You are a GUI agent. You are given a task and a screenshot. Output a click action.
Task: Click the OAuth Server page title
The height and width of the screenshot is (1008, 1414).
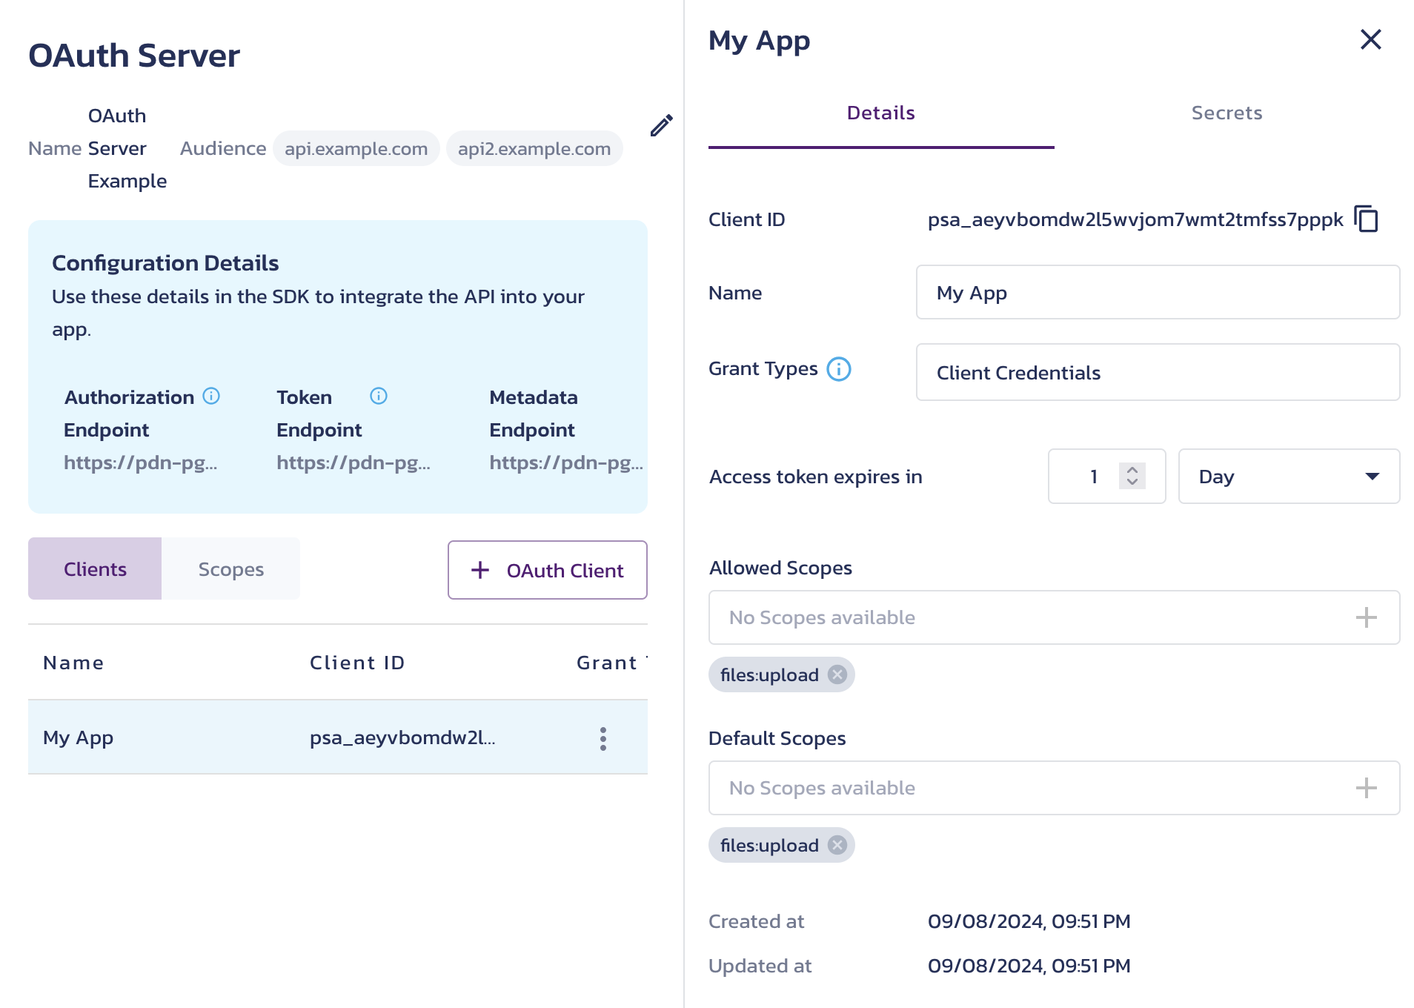(x=134, y=55)
